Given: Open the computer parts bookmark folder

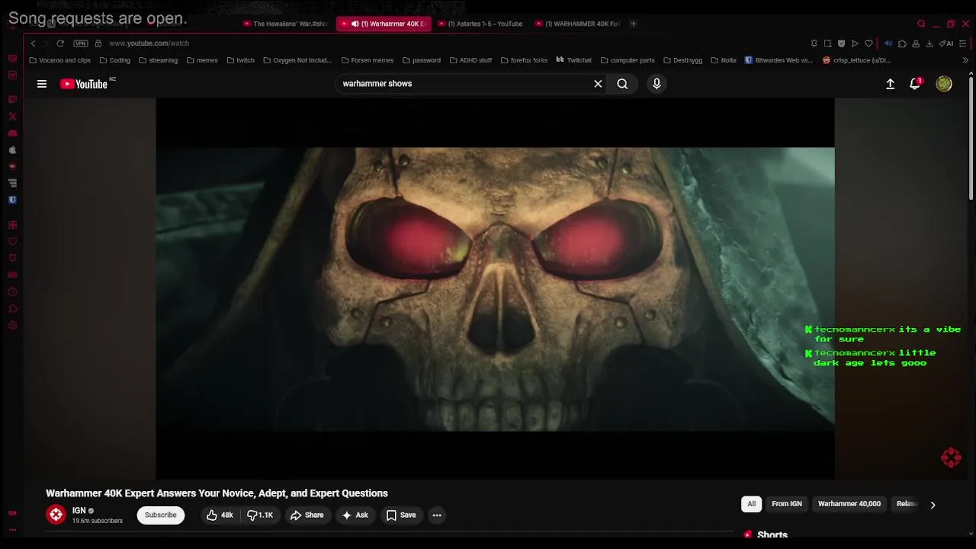Looking at the screenshot, I should coord(628,60).
